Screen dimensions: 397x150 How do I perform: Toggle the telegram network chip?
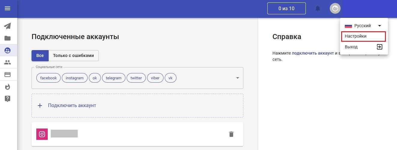point(114,78)
